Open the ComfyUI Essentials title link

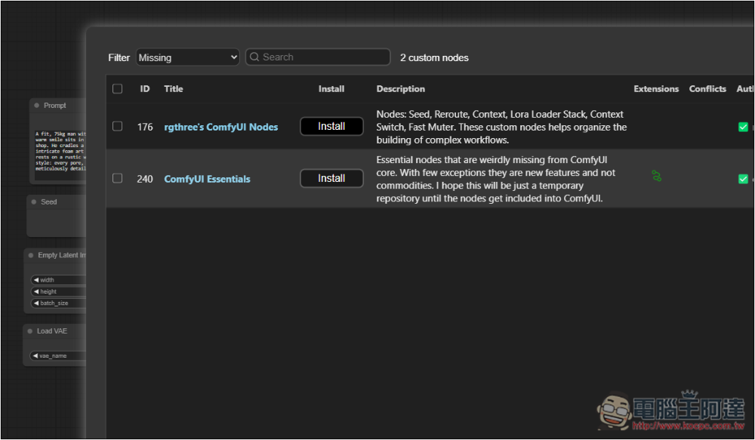coord(207,179)
